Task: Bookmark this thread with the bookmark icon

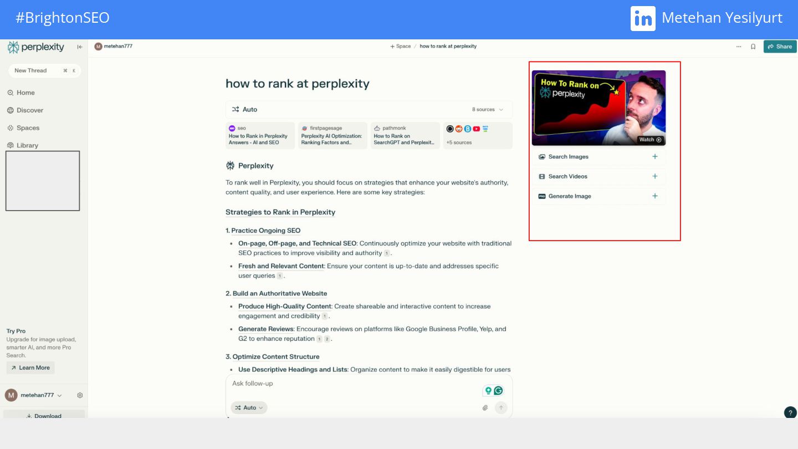Action: click(753, 47)
